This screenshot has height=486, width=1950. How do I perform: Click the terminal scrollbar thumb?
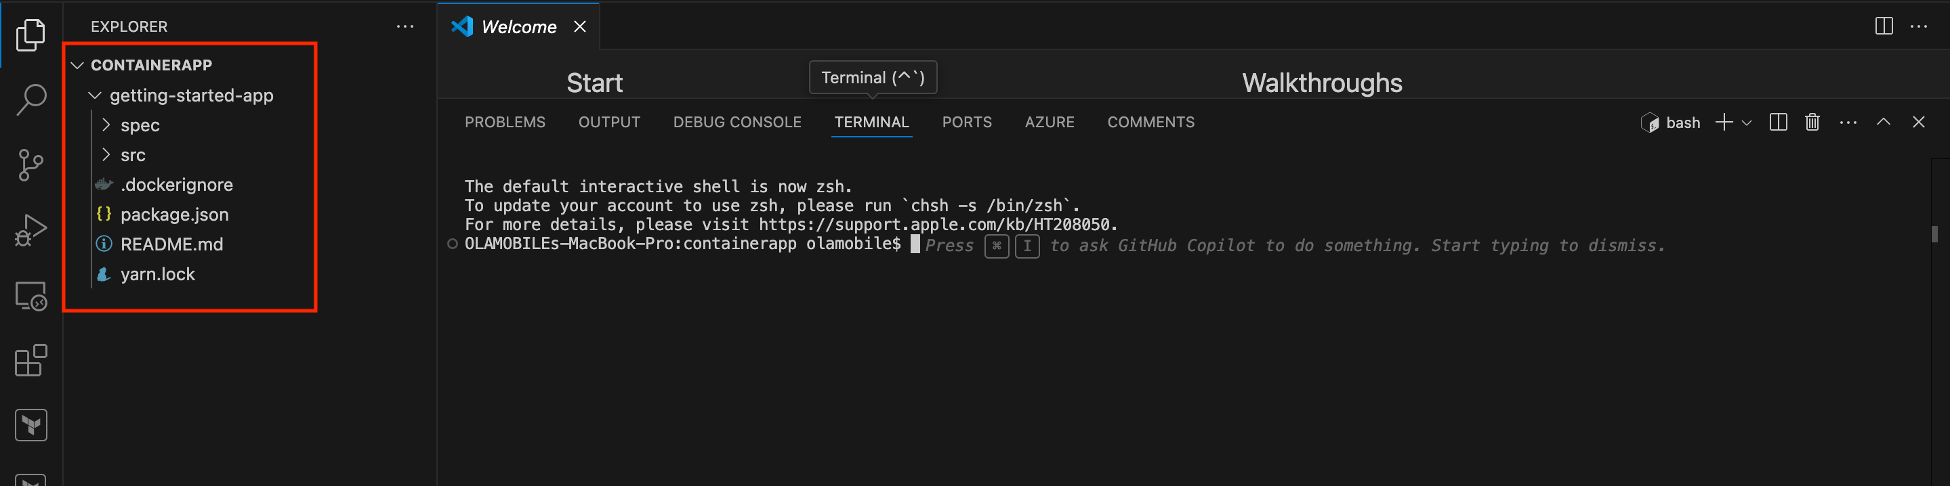tap(1934, 234)
